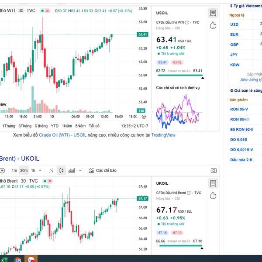Set WTI chart range to YTD
This screenshot has height=262, width=262.
tap(55, 126)
